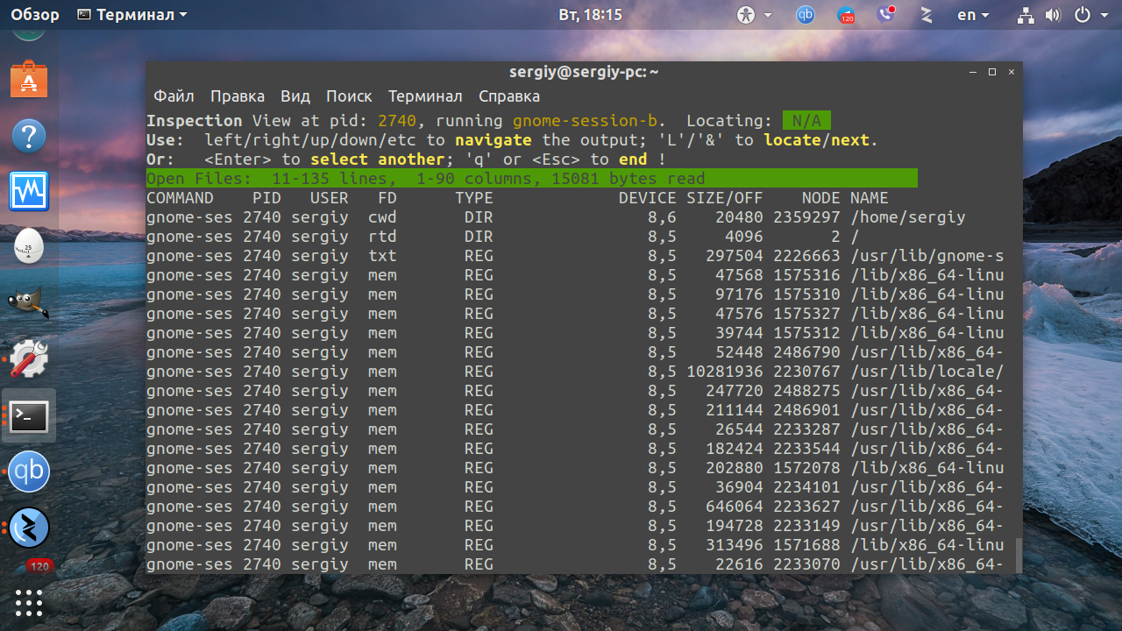Click select another in the Or line
The width and height of the screenshot is (1122, 631).
[377, 160]
